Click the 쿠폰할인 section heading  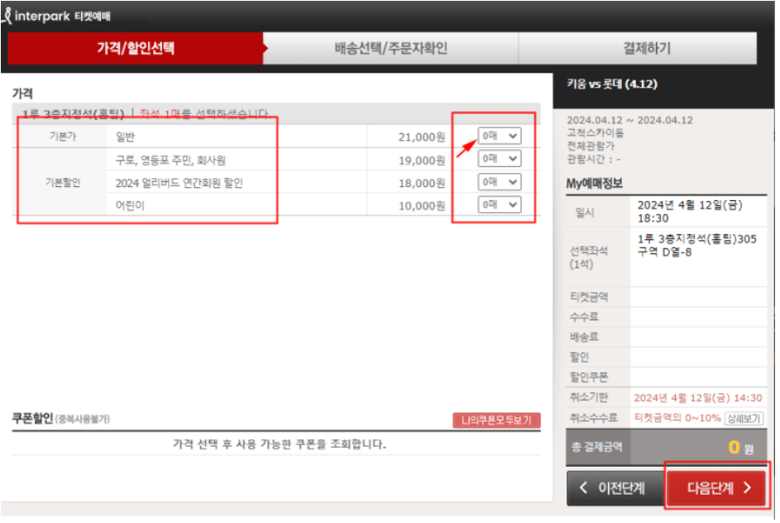pyautogui.click(x=33, y=420)
